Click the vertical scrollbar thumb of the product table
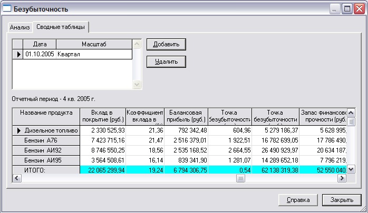This screenshot has width=368, height=213. pos(351,121)
